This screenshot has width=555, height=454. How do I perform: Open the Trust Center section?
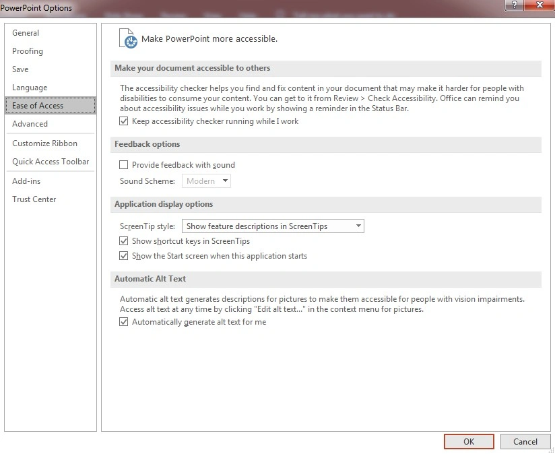(34, 199)
